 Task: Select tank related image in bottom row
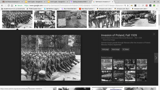point(130,76)
